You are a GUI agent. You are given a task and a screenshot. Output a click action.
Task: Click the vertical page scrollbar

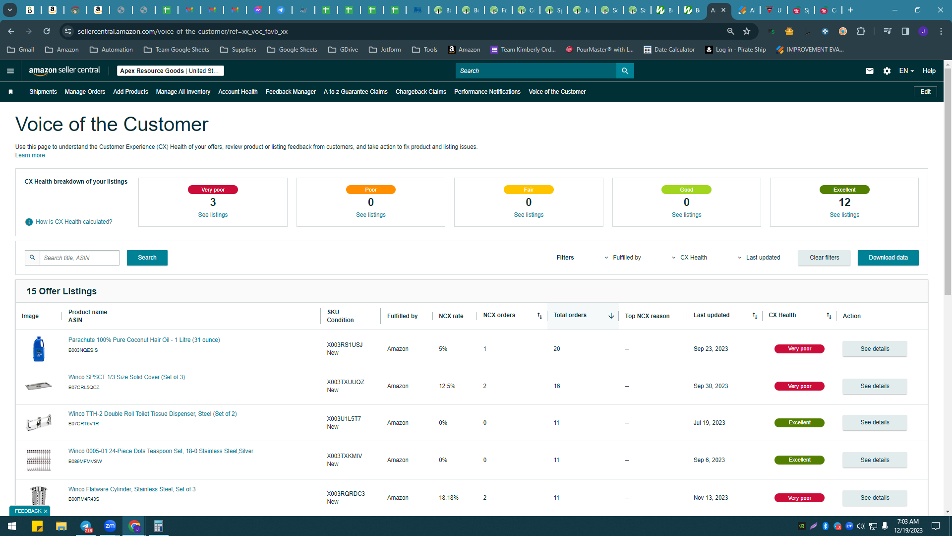[948, 181]
